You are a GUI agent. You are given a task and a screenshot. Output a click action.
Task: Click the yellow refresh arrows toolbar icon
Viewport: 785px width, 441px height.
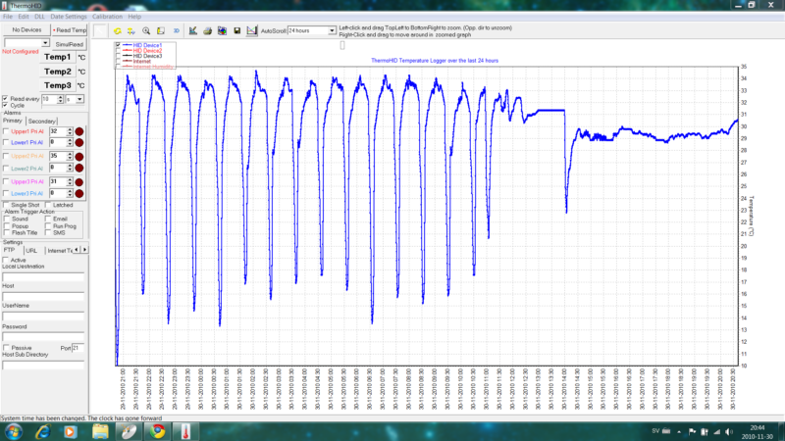pyautogui.click(x=117, y=30)
